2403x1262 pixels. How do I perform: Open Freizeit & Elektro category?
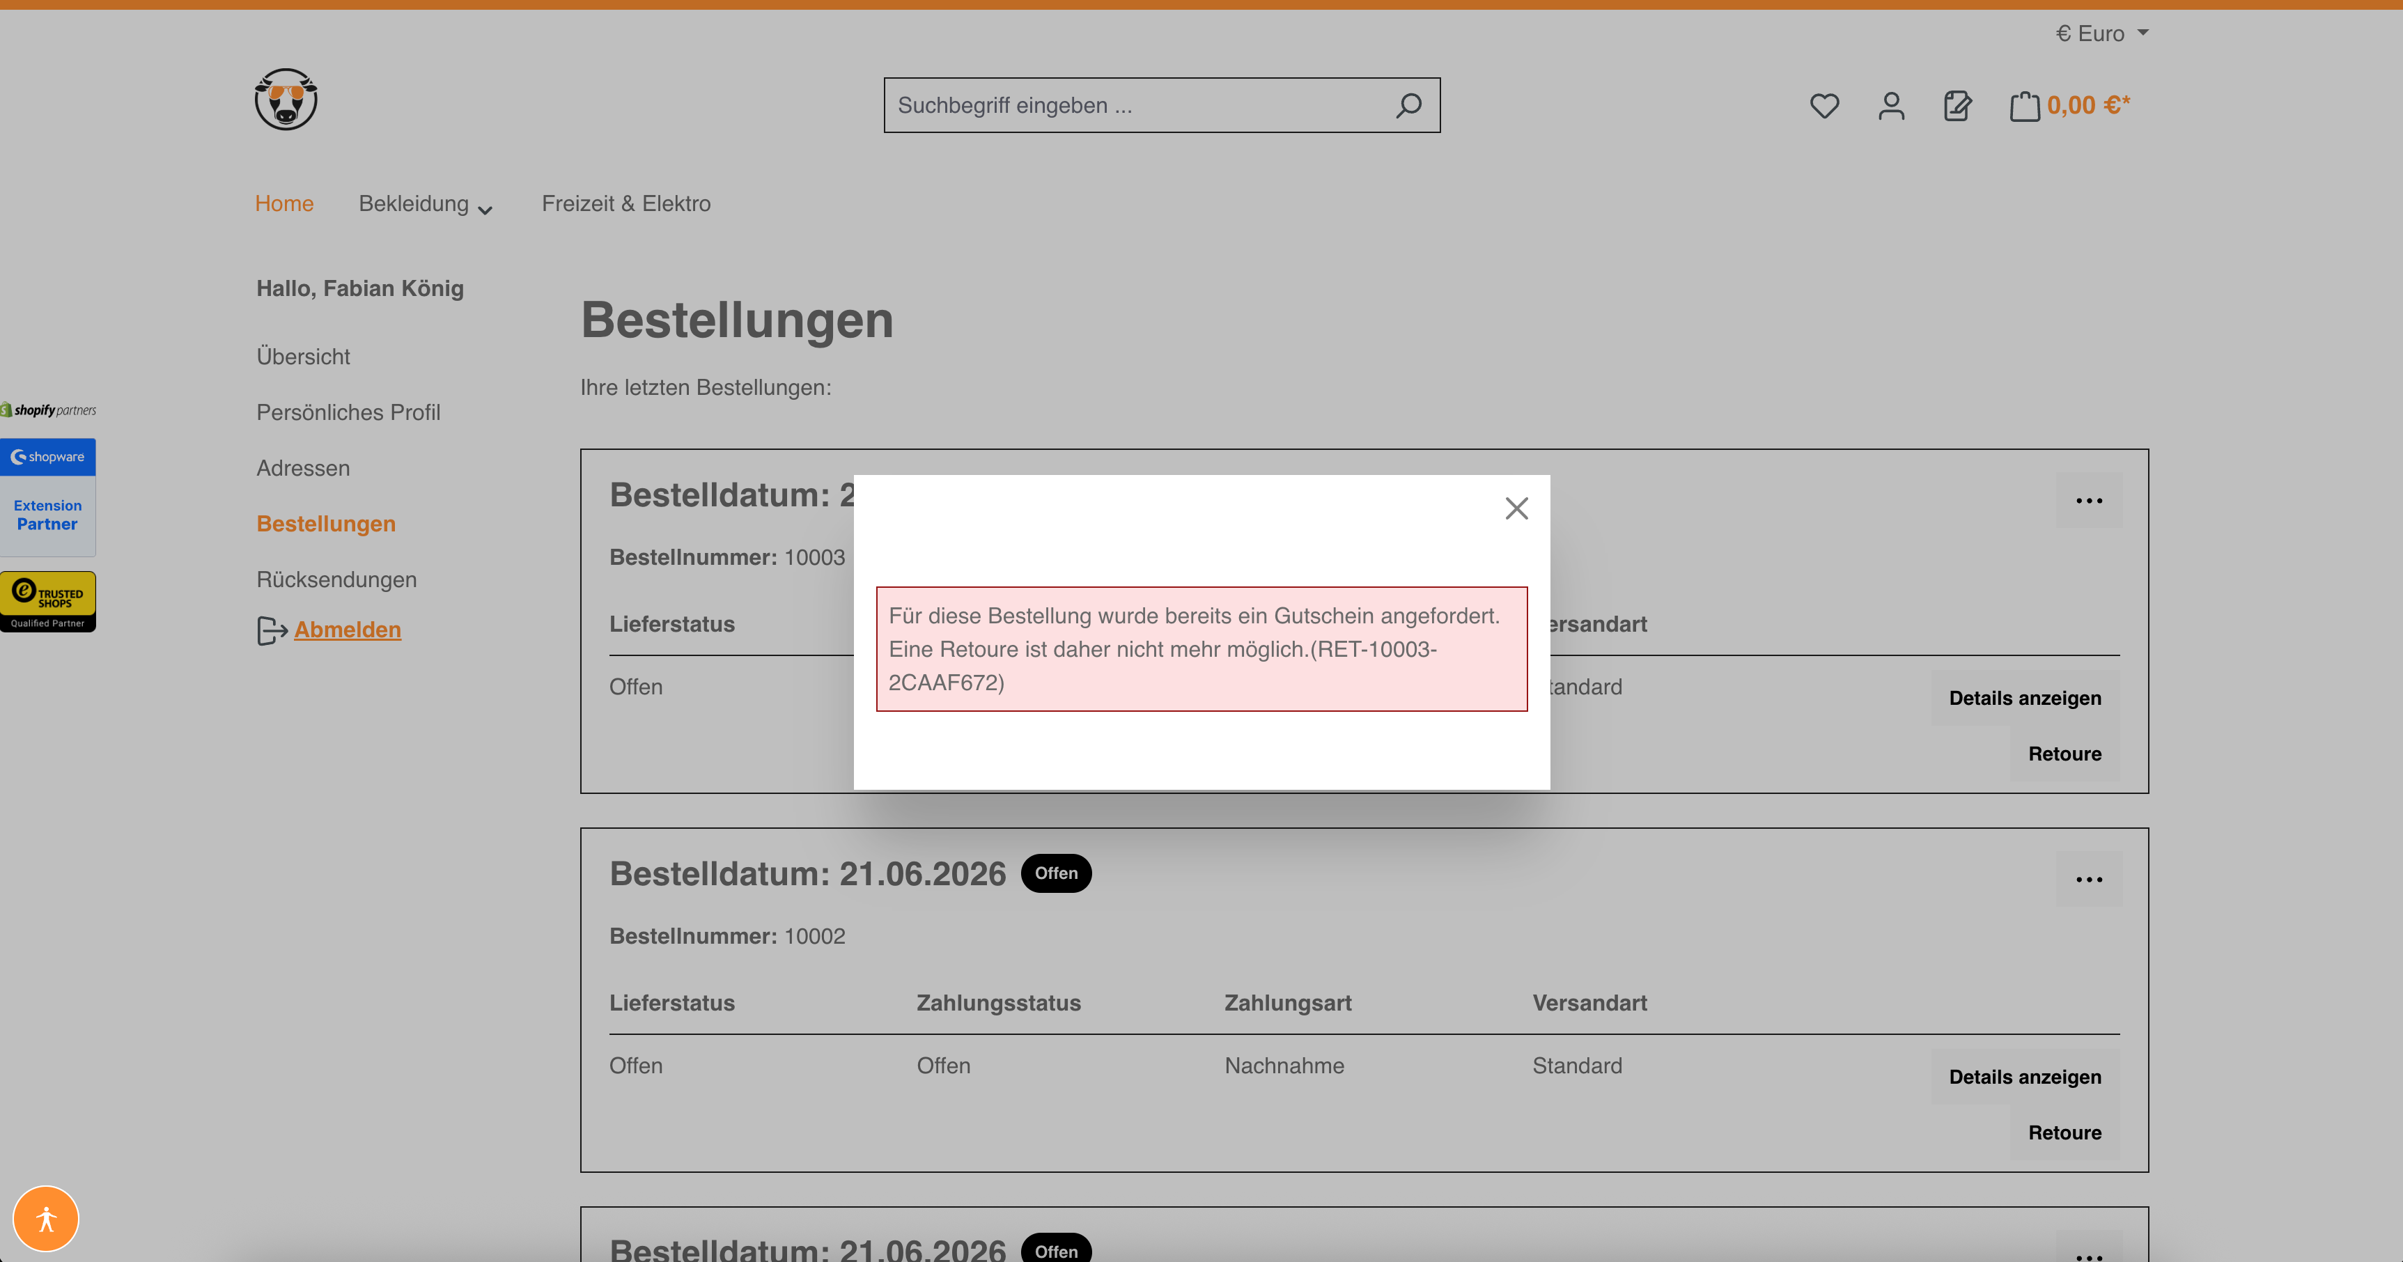point(626,203)
